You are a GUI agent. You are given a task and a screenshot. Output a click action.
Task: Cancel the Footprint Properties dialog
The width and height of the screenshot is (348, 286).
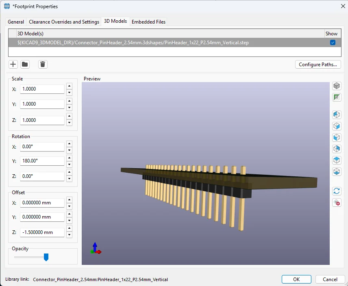tap(330, 279)
